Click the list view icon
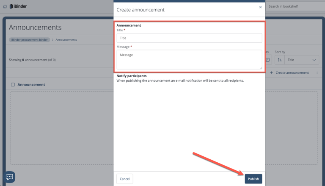Viewport: 325px width, 186px height. point(267,60)
